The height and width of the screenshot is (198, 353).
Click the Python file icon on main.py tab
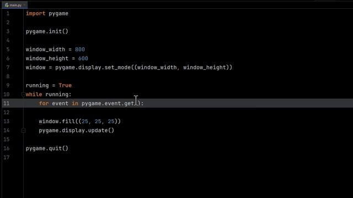tap(7, 5)
